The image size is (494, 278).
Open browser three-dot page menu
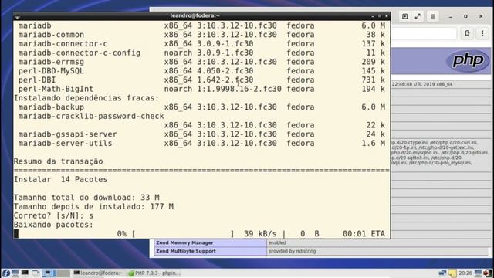point(482,33)
